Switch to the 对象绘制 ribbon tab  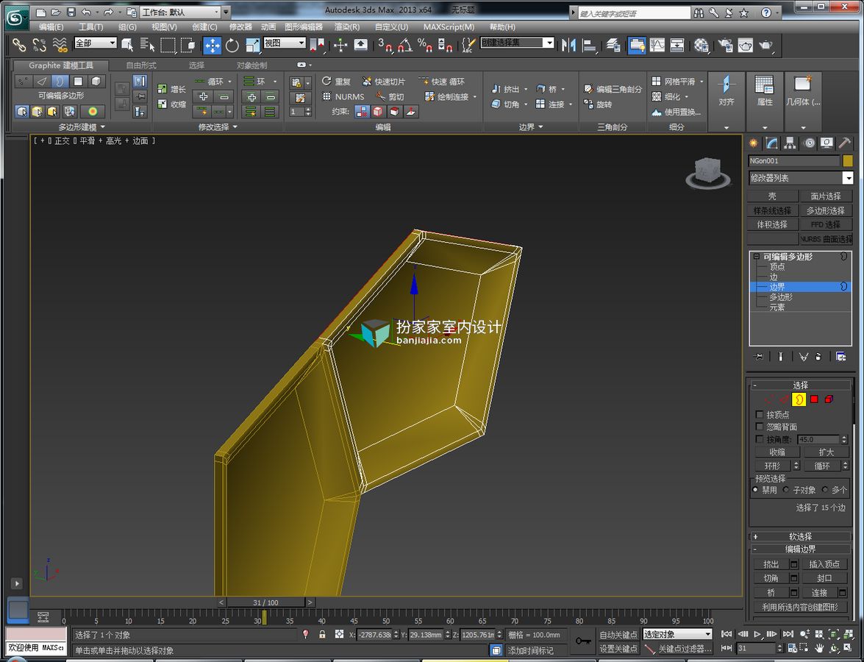click(x=251, y=65)
